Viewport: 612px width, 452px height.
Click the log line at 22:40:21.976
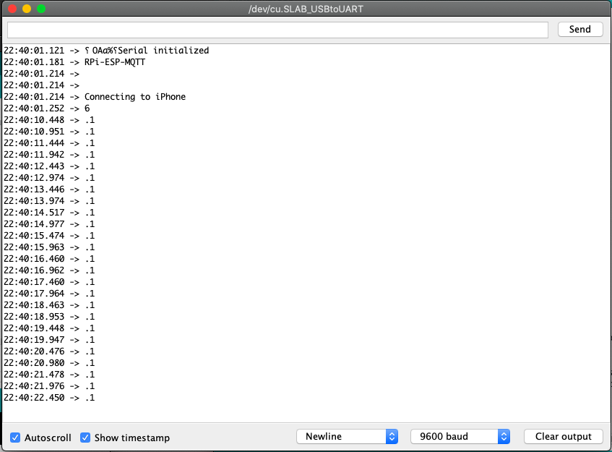(x=49, y=386)
